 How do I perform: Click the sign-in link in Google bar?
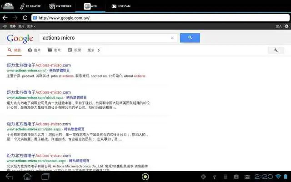(279, 26)
